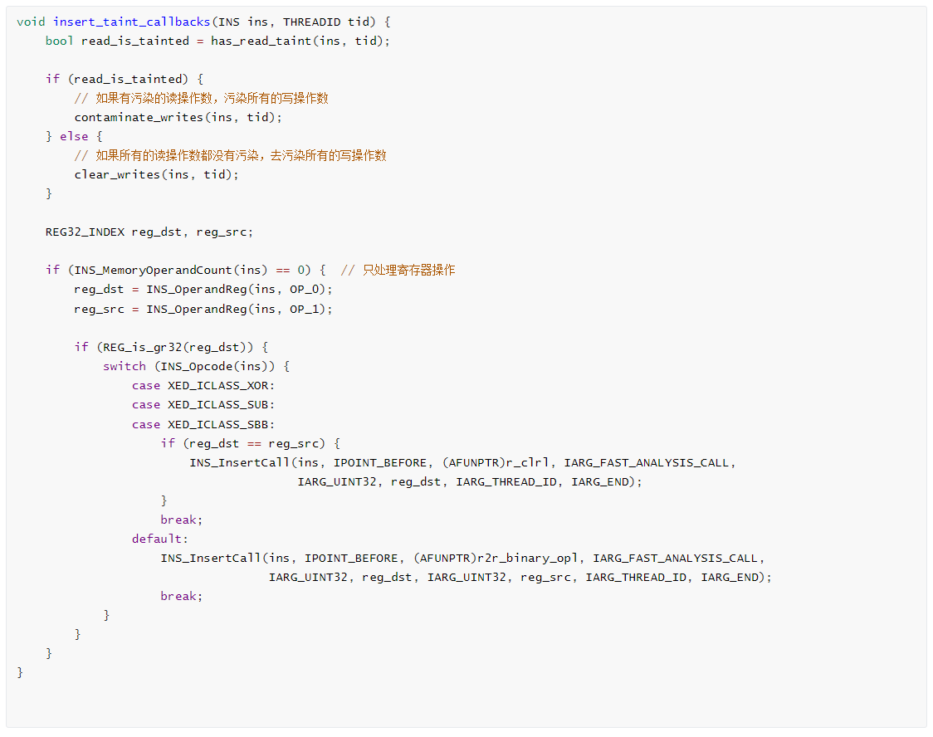Click the REG32_INDEX type declaration
The width and height of the screenshot is (933, 737).
(85, 232)
